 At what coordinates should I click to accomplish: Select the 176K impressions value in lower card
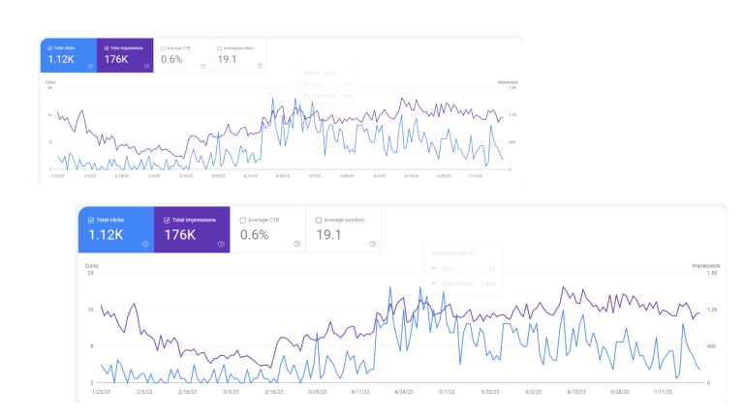[180, 234]
